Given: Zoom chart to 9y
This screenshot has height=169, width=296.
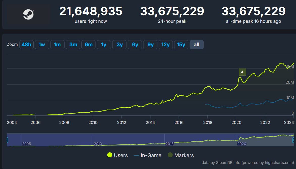Looking at the screenshot, I should (150, 45).
